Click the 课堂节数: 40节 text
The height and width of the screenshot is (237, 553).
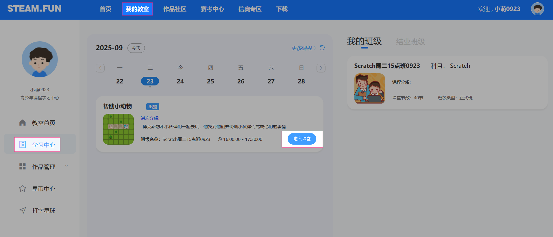pos(408,98)
